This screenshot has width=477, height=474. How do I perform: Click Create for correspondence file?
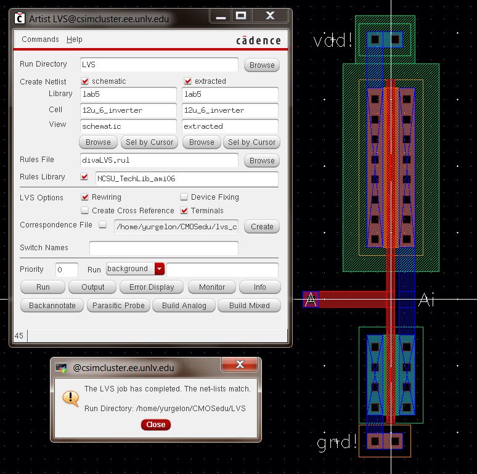pyautogui.click(x=262, y=227)
